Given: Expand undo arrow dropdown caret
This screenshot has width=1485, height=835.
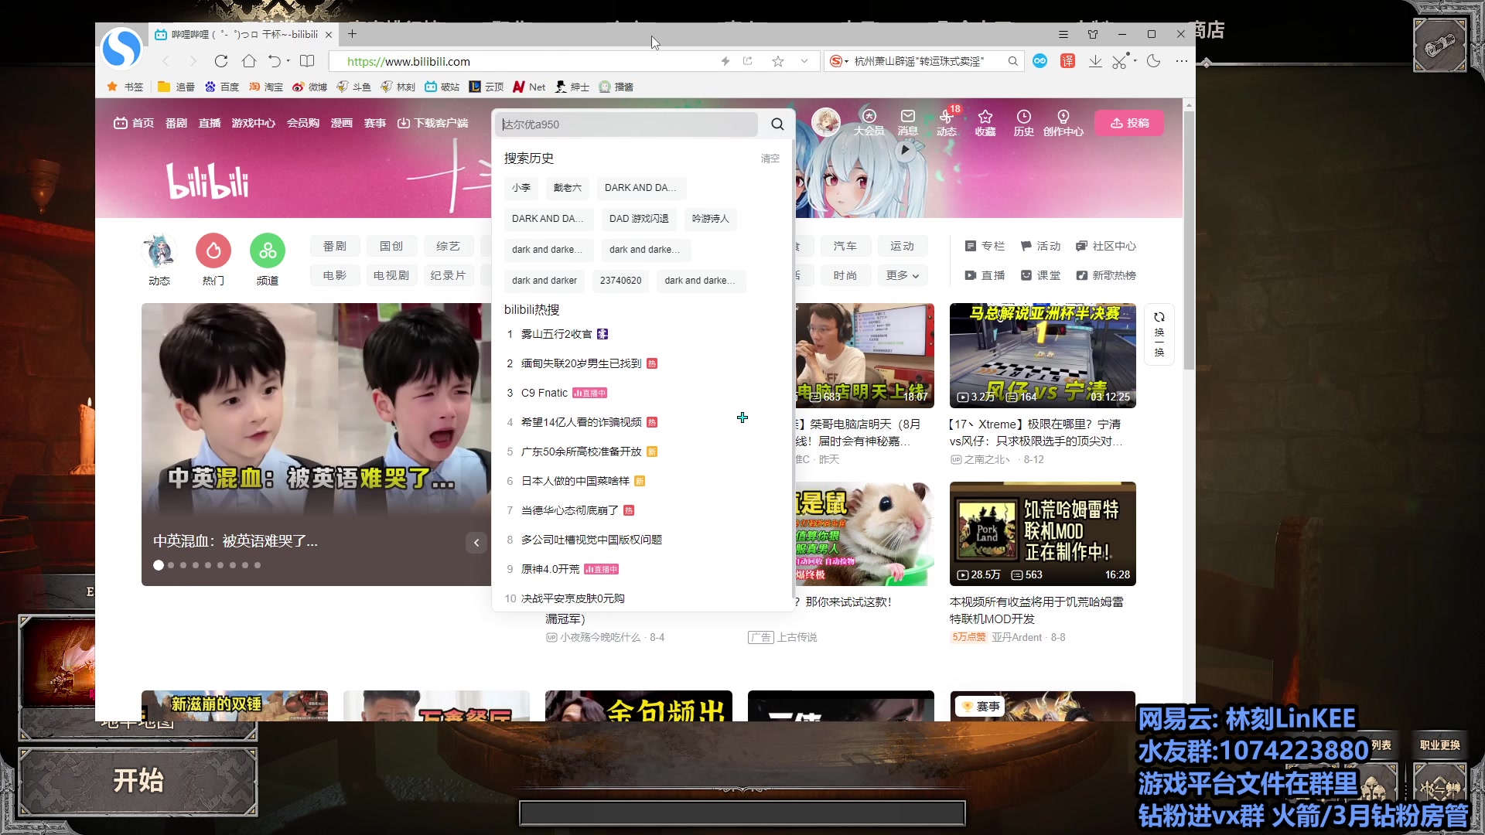Looking at the screenshot, I should click(x=288, y=61).
